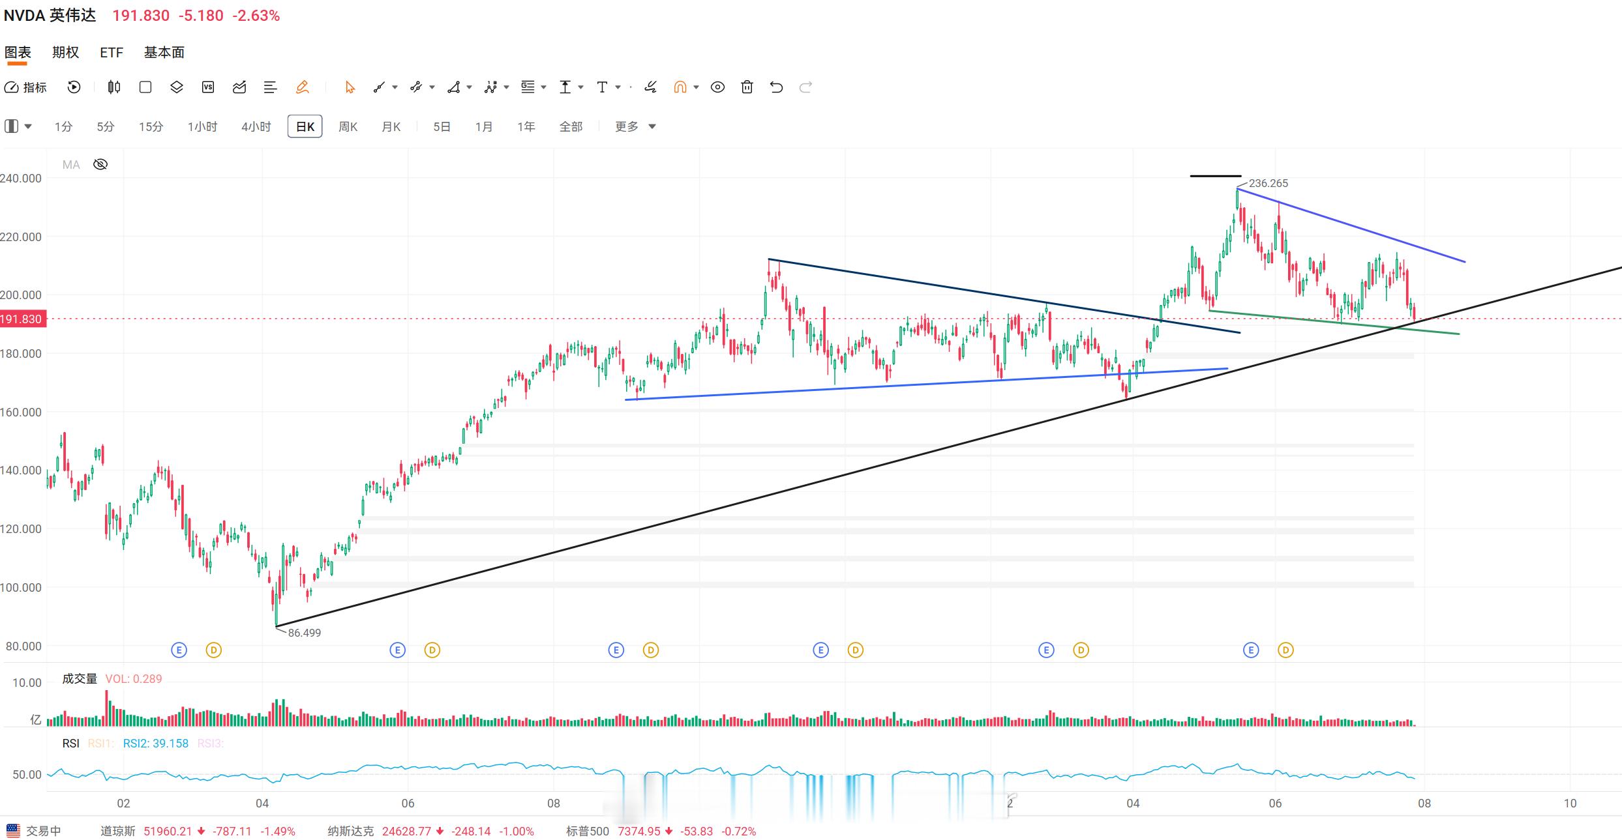The image size is (1622, 840).
Task: Open the 图表 chart tab
Action: click(18, 53)
